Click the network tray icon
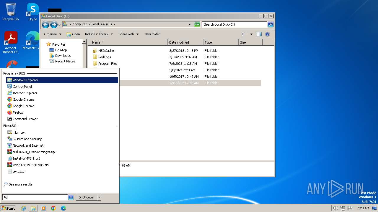This screenshot has width=378, height=212. point(343,208)
